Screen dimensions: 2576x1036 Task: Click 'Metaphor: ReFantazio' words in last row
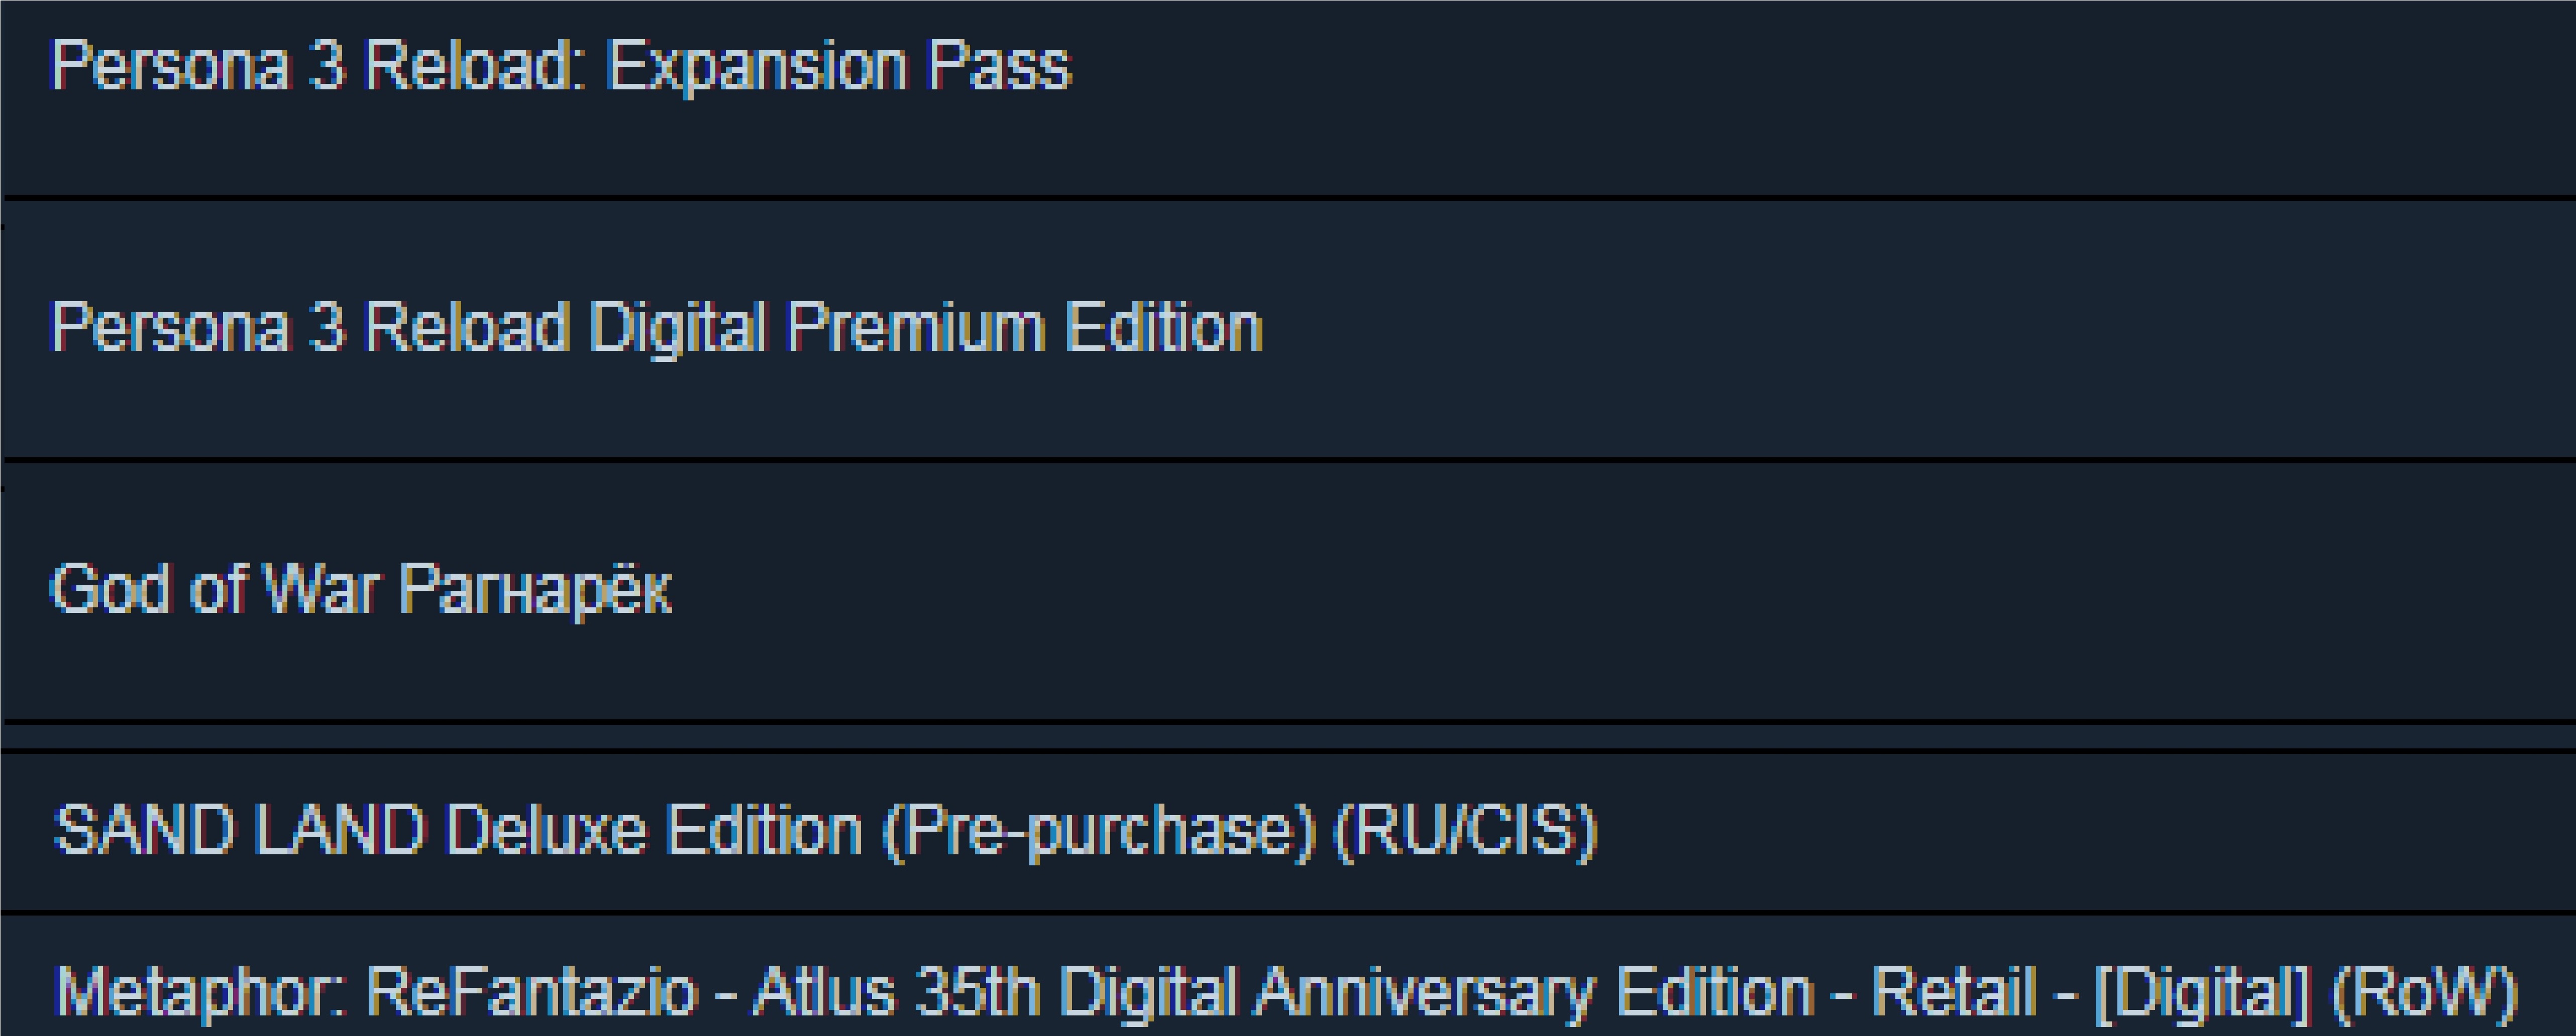(376, 993)
